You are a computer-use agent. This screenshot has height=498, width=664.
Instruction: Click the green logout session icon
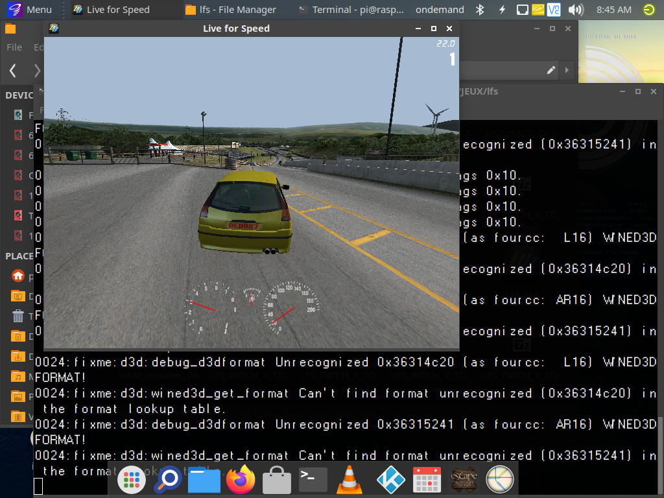pyautogui.click(x=648, y=9)
